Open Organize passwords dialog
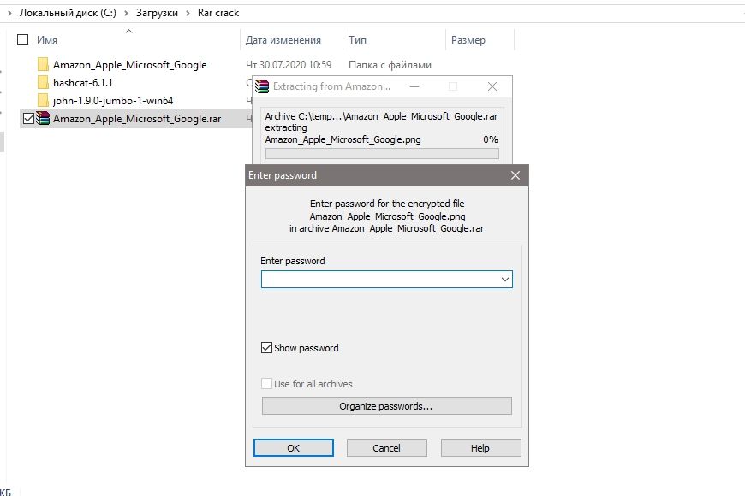The height and width of the screenshot is (496, 745). pos(387,406)
